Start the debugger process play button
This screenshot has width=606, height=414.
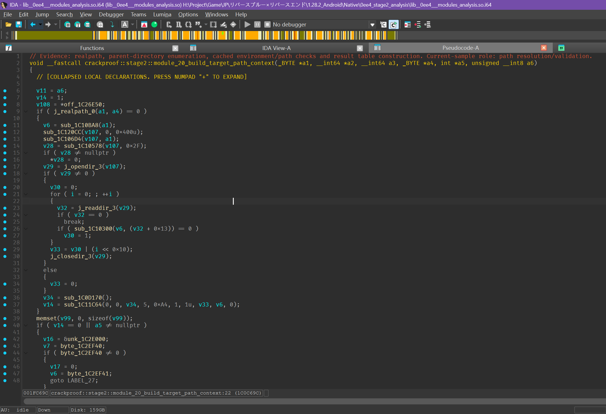[247, 25]
